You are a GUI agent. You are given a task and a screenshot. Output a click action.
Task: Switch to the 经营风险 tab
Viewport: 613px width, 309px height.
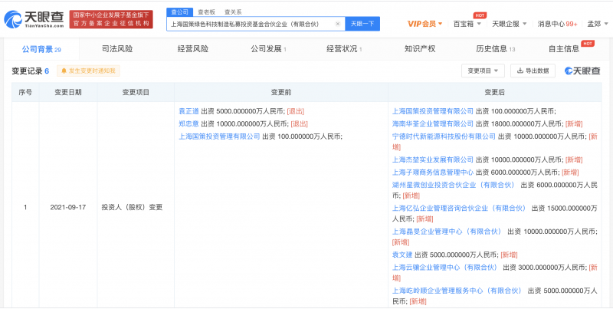point(193,49)
